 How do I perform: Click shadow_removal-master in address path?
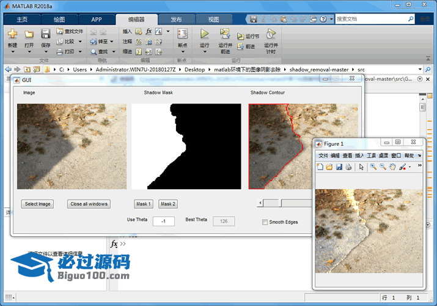319,69
